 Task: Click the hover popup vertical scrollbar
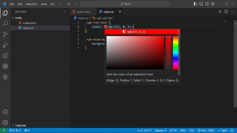[x=179, y=52]
